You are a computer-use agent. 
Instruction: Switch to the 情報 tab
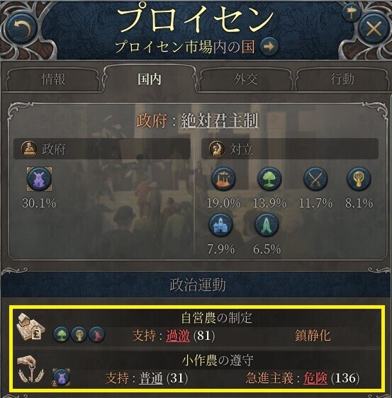click(53, 79)
